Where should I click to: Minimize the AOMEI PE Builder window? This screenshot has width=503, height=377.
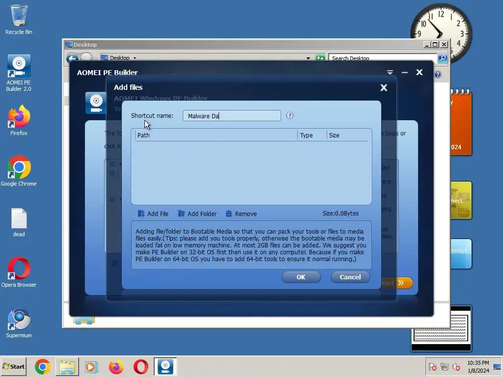[x=405, y=73]
